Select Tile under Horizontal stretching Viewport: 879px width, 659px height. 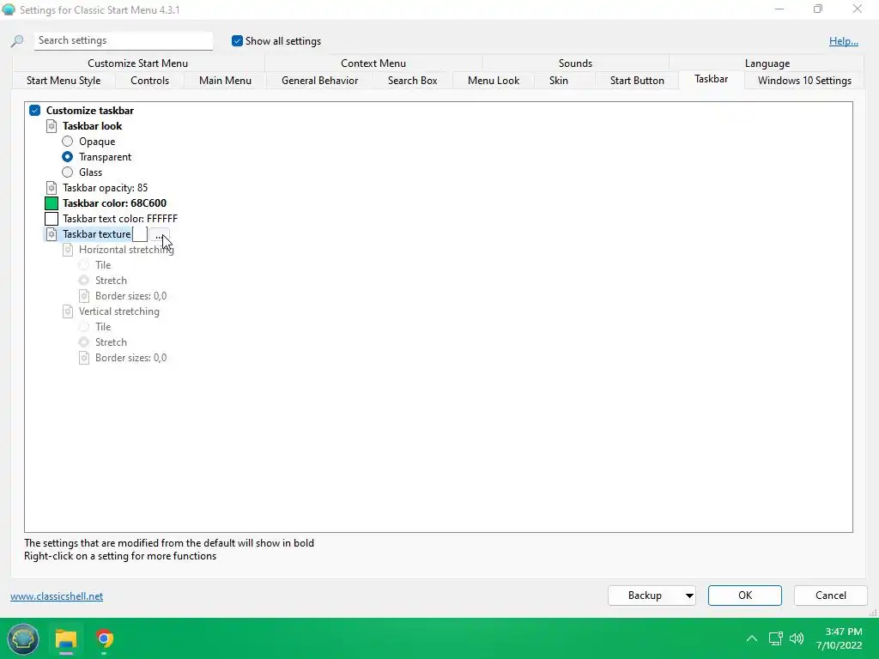(x=83, y=265)
